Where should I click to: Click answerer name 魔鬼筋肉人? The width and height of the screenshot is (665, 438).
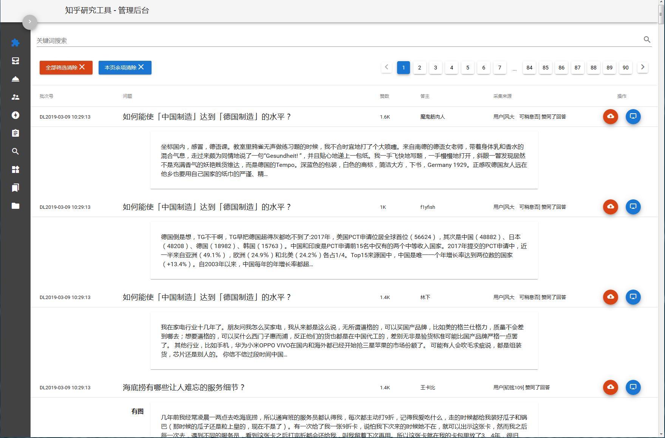click(x=433, y=117)
